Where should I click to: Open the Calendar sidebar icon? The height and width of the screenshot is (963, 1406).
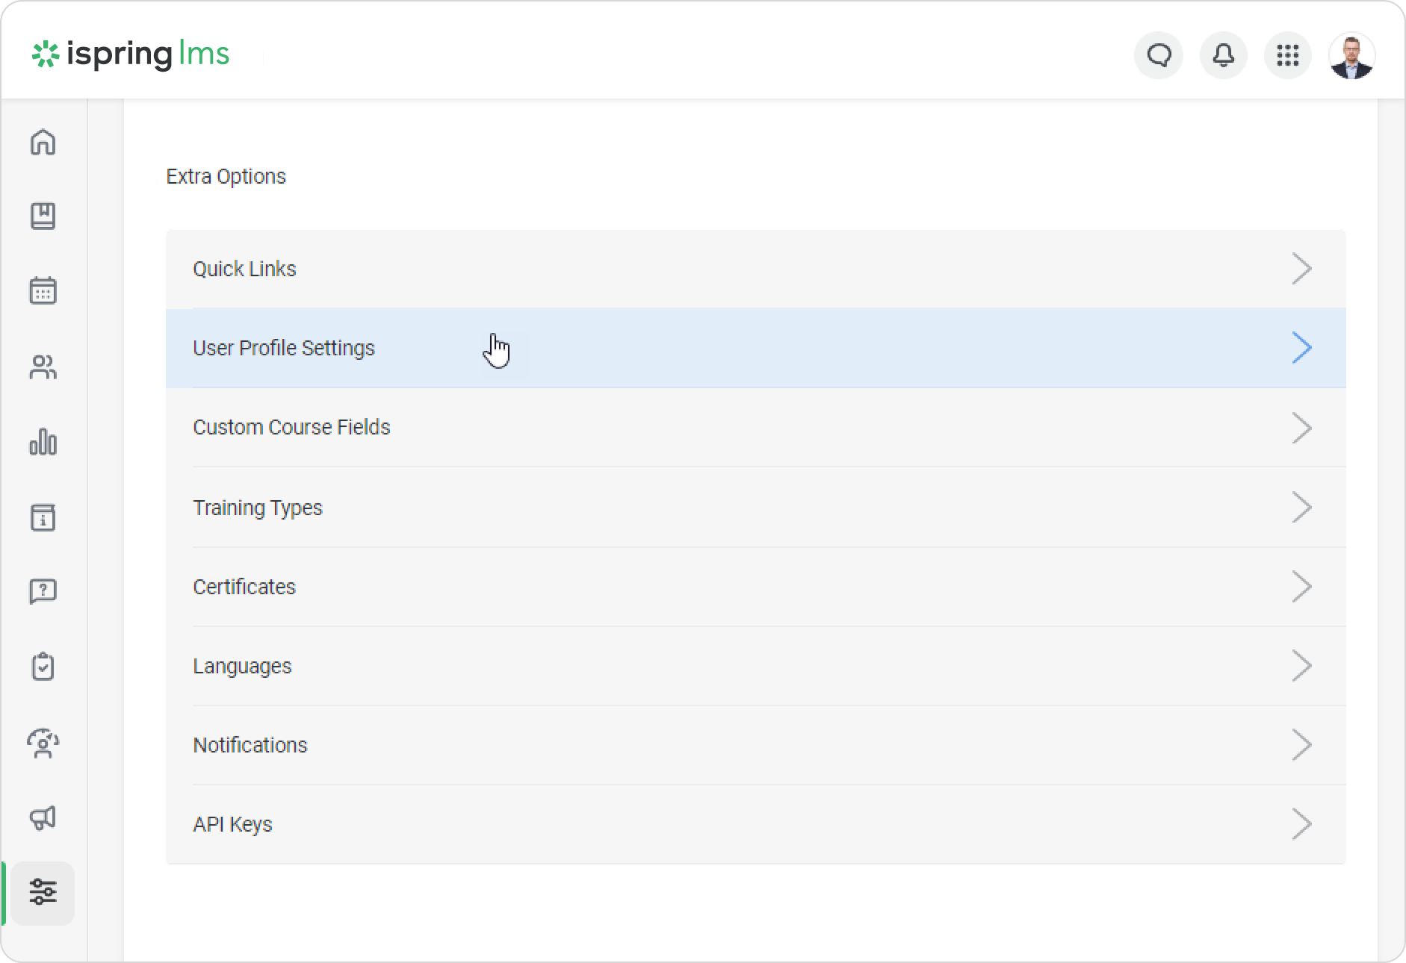[43, 291]
